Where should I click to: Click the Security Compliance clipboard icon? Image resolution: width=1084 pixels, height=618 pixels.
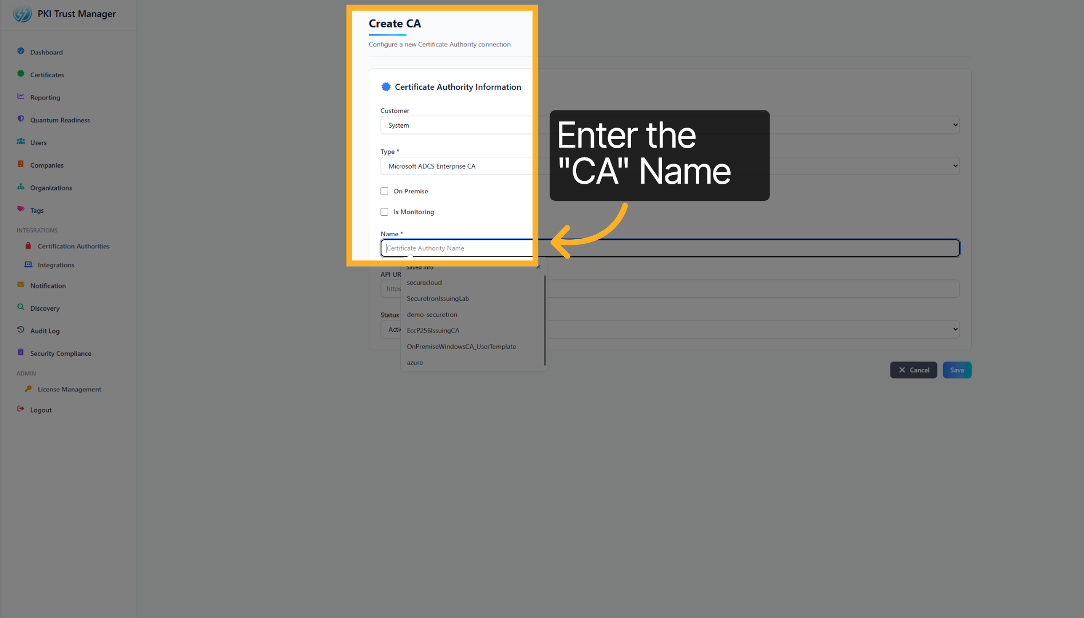click(x=21, y=352)
